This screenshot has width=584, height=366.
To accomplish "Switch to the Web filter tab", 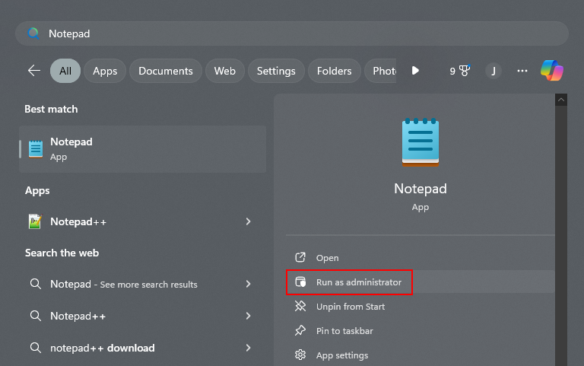I will pyautogui.click(x=224, y=71).
